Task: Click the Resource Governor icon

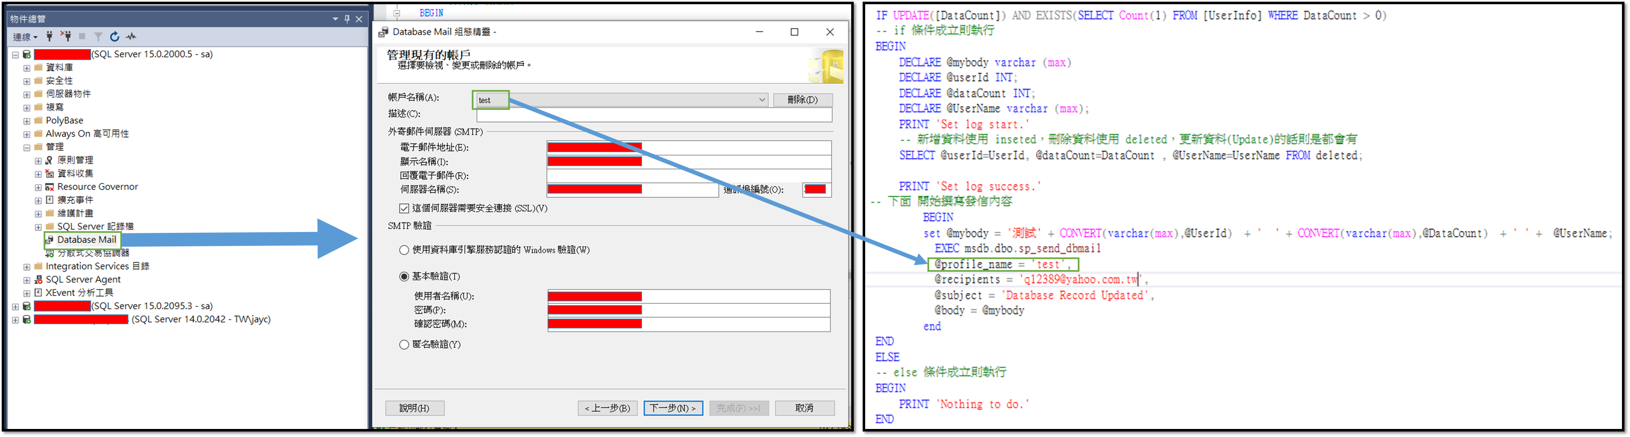Action: point(50,187)
